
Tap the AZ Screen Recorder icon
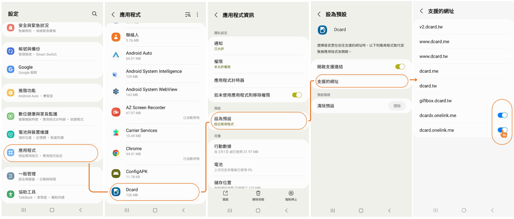click(116, 112)
